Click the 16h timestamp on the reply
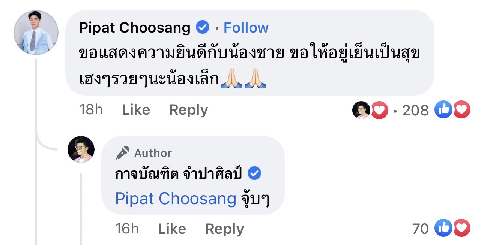Image resolution: width=484 pixels, height=245 pixels. coord(127,229)
